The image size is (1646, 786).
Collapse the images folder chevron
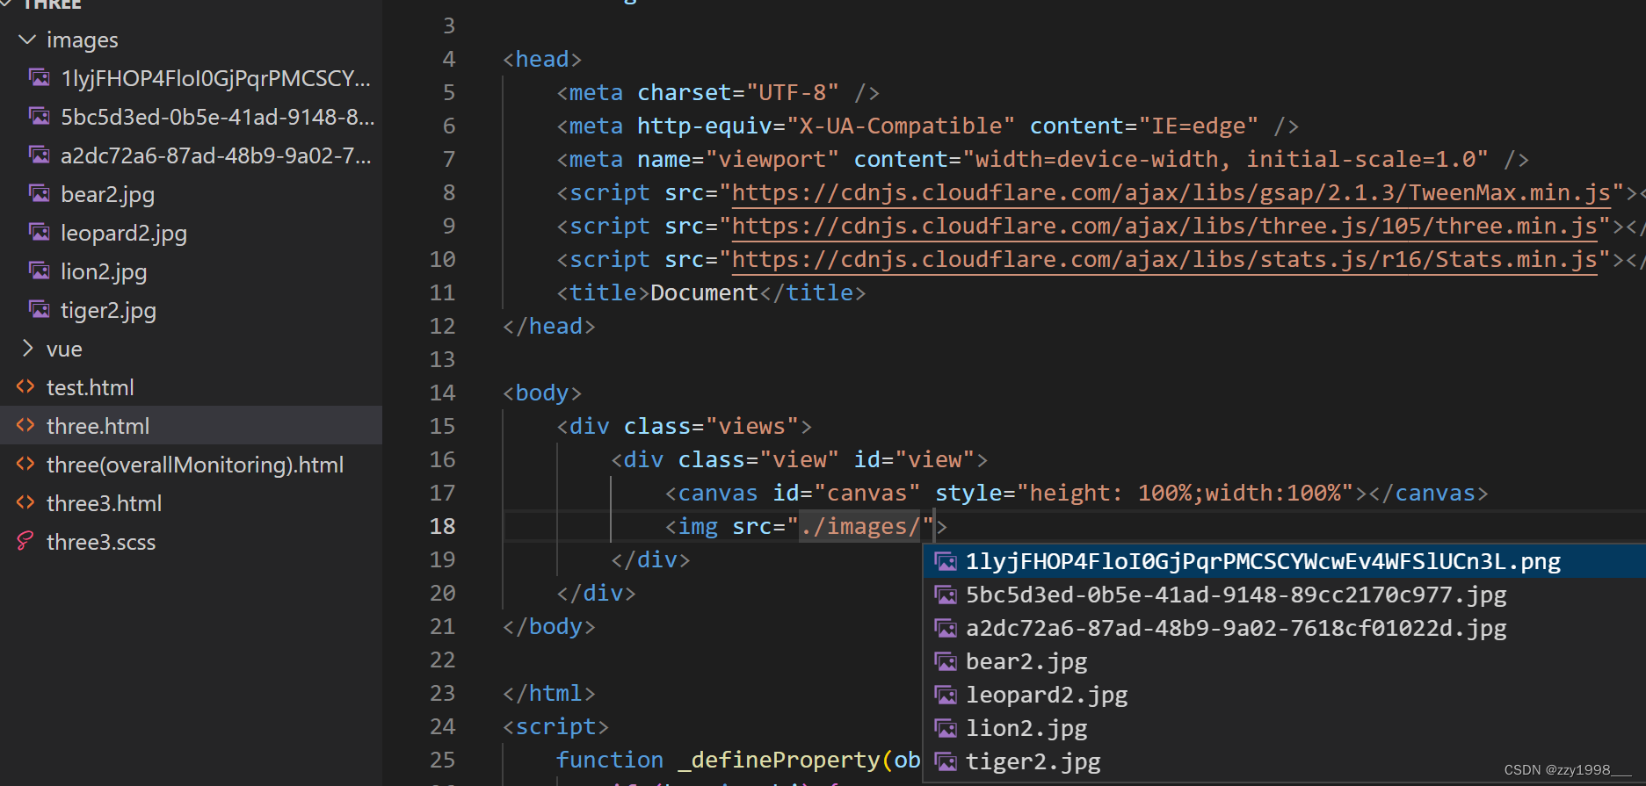point(27,40)
